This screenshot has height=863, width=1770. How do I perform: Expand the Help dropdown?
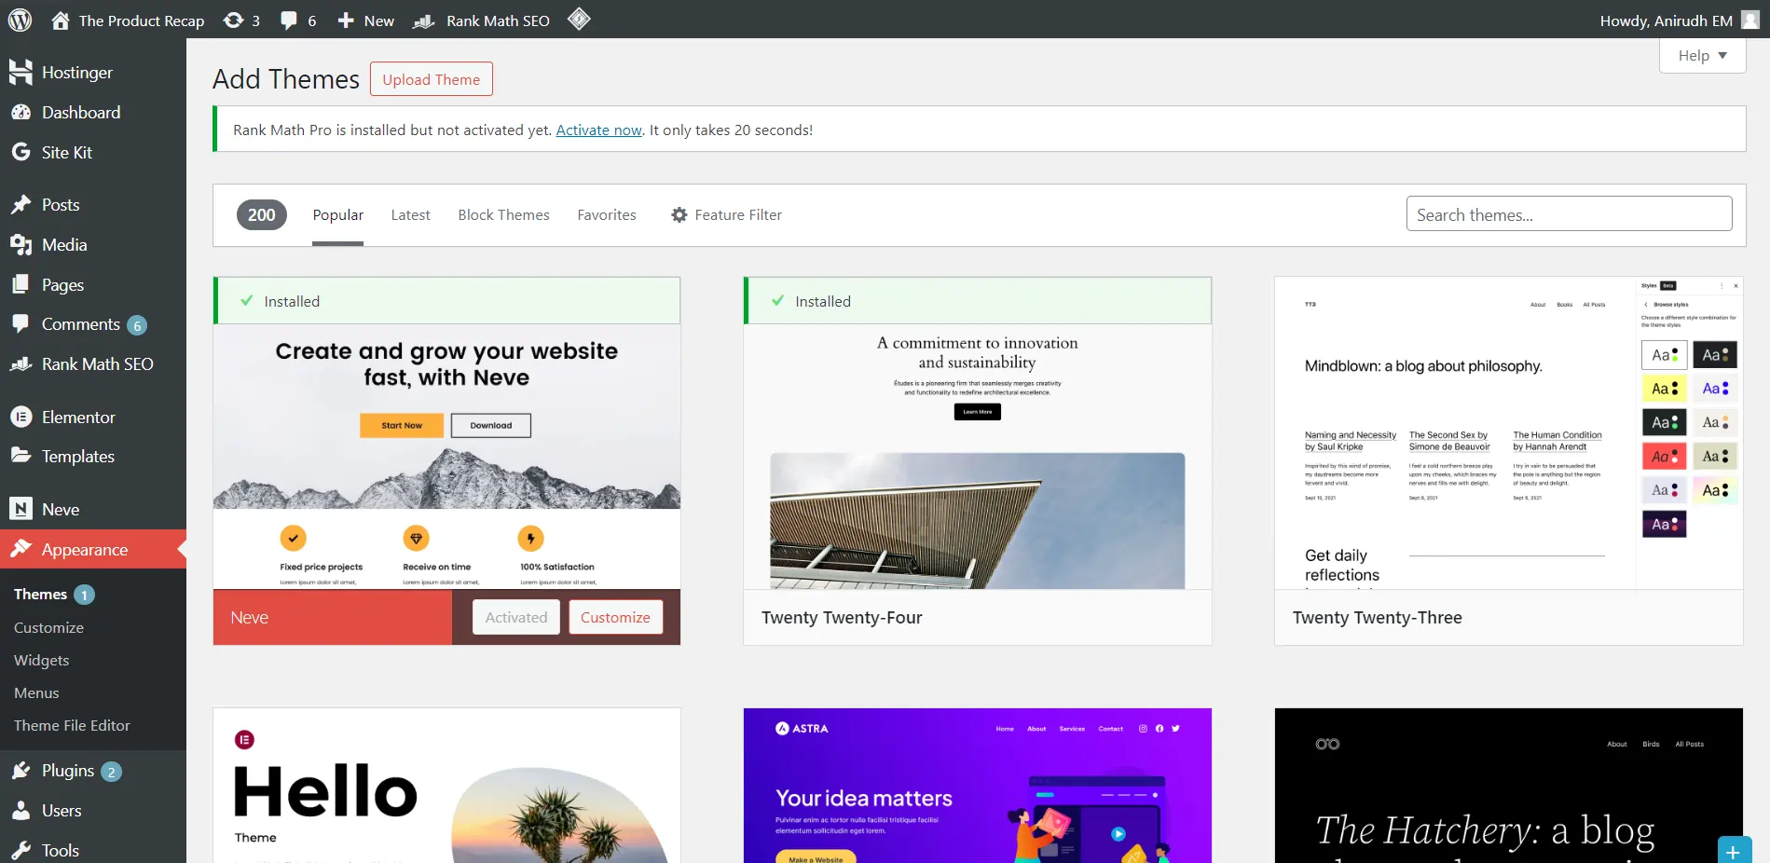click(x=1702, y=55)
